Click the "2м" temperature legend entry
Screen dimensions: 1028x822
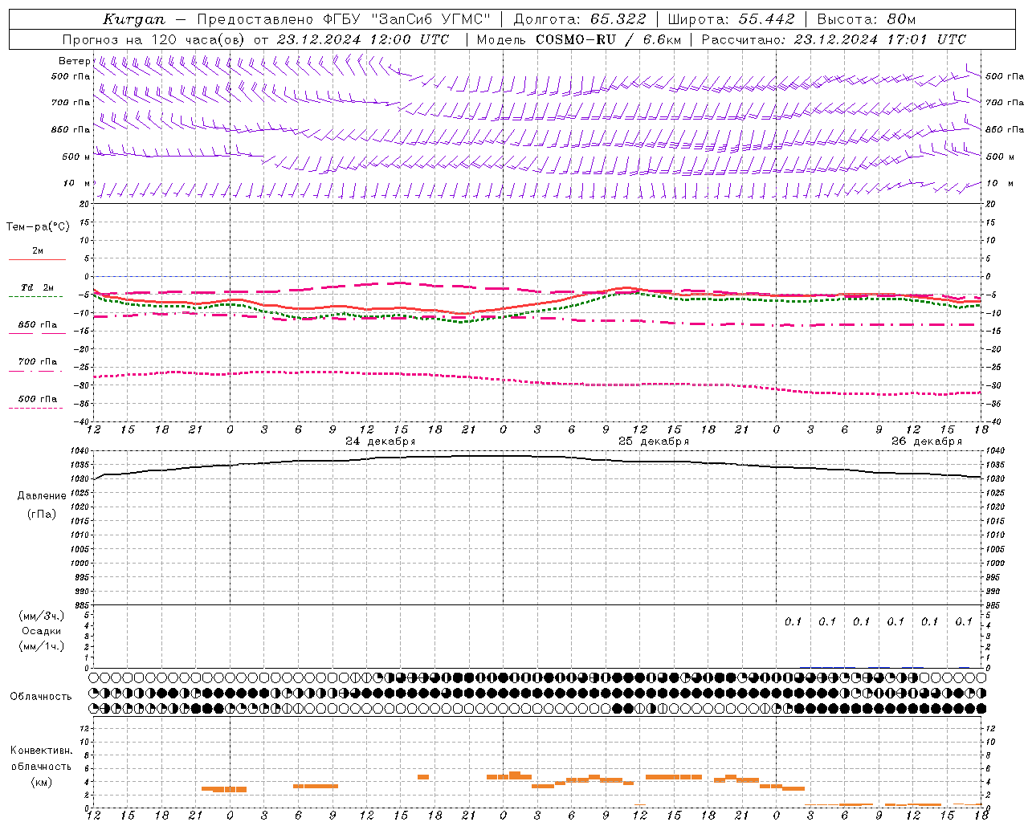[x=38, y=251]
